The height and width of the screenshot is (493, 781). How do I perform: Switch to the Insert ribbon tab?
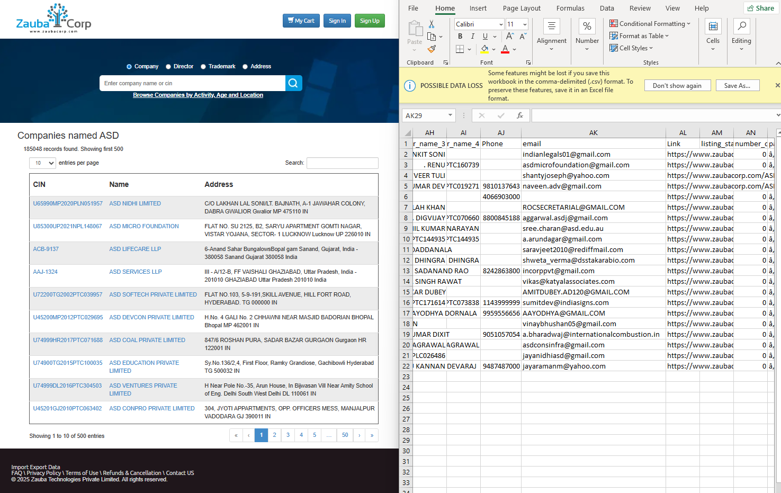point(478,8)
